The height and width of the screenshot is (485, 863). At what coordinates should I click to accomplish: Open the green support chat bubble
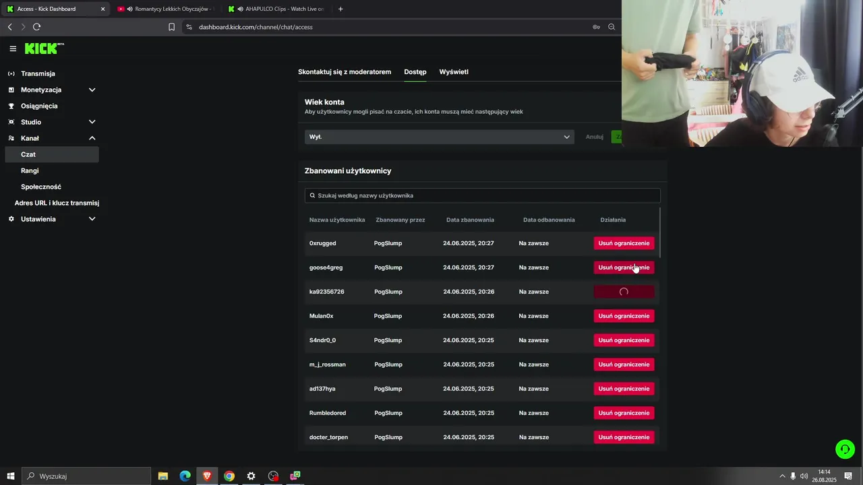point(845,449)
